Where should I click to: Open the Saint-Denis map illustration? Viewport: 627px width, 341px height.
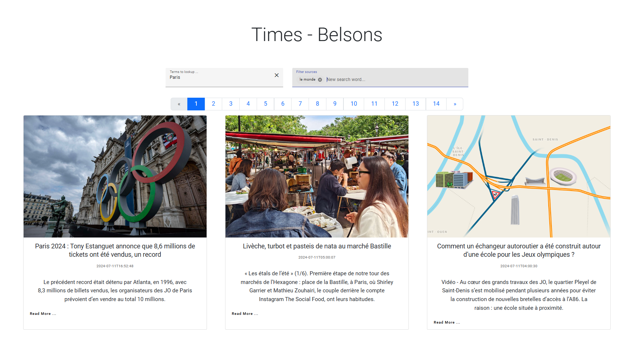[x=519, y=176]
